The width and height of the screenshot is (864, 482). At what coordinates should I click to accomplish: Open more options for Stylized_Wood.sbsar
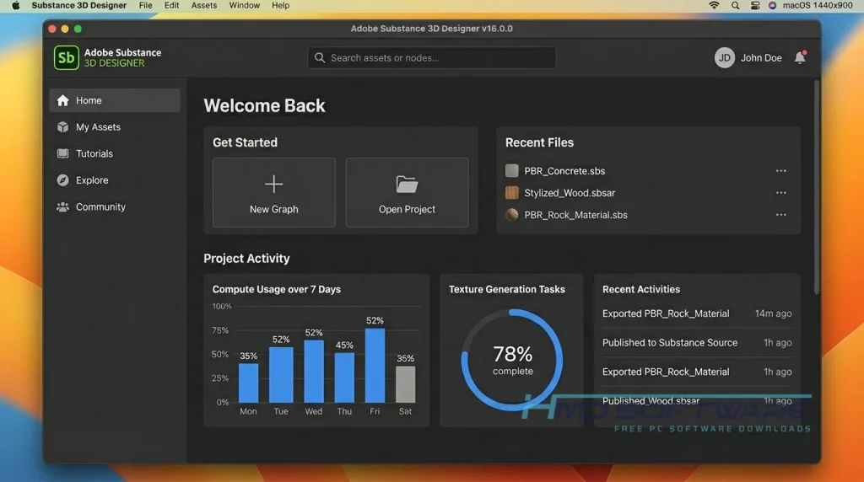coord(780,193)
